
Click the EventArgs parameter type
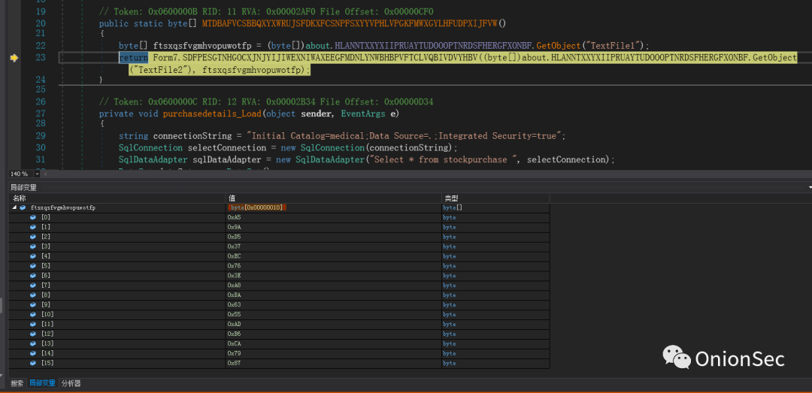(362, 113)
